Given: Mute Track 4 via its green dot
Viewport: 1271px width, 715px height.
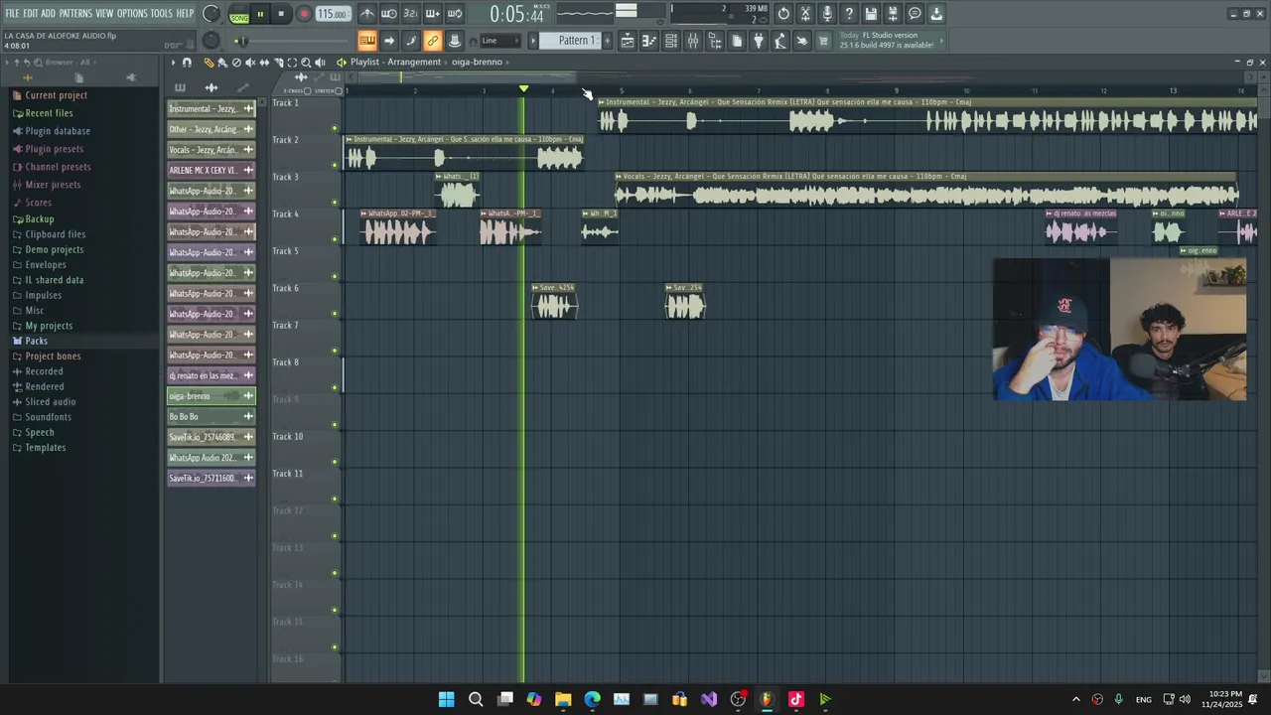Looking at the screenshot, I should tap(335, 239).
